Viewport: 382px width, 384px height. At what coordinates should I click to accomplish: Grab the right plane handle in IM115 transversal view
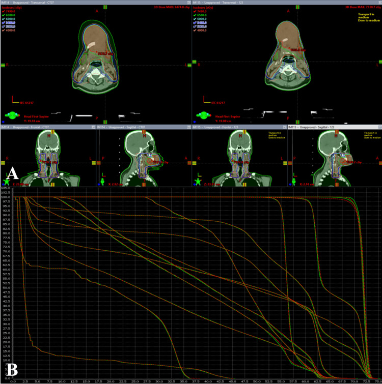coord(380,62)
